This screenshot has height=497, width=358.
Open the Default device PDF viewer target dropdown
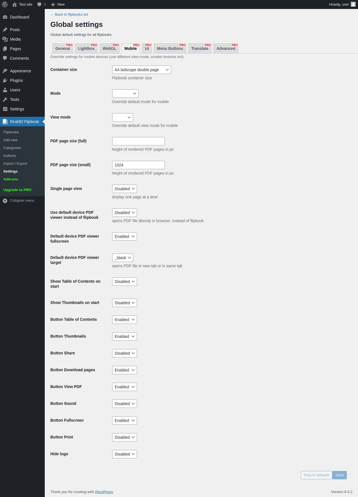coord(123,258)
